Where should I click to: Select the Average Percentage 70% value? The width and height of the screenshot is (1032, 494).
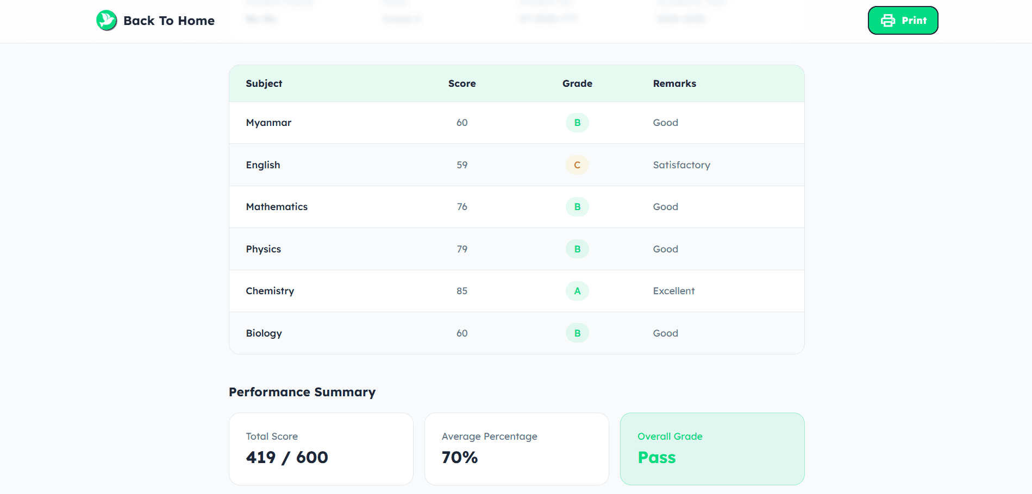[x=459, y=457]
